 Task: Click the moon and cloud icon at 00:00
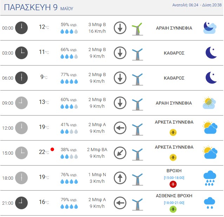210,28
